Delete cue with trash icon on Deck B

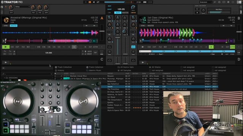tap(222, 54)
